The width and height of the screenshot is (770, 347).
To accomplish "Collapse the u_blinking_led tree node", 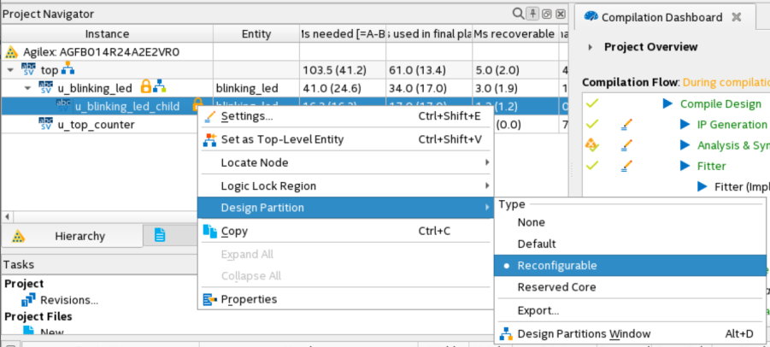I will [x=27, y=88].
